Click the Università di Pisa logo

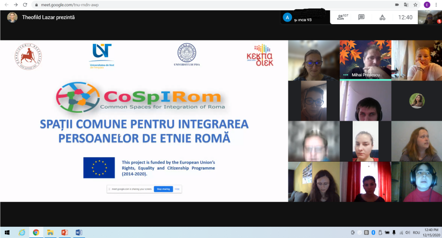coord(186,55)
